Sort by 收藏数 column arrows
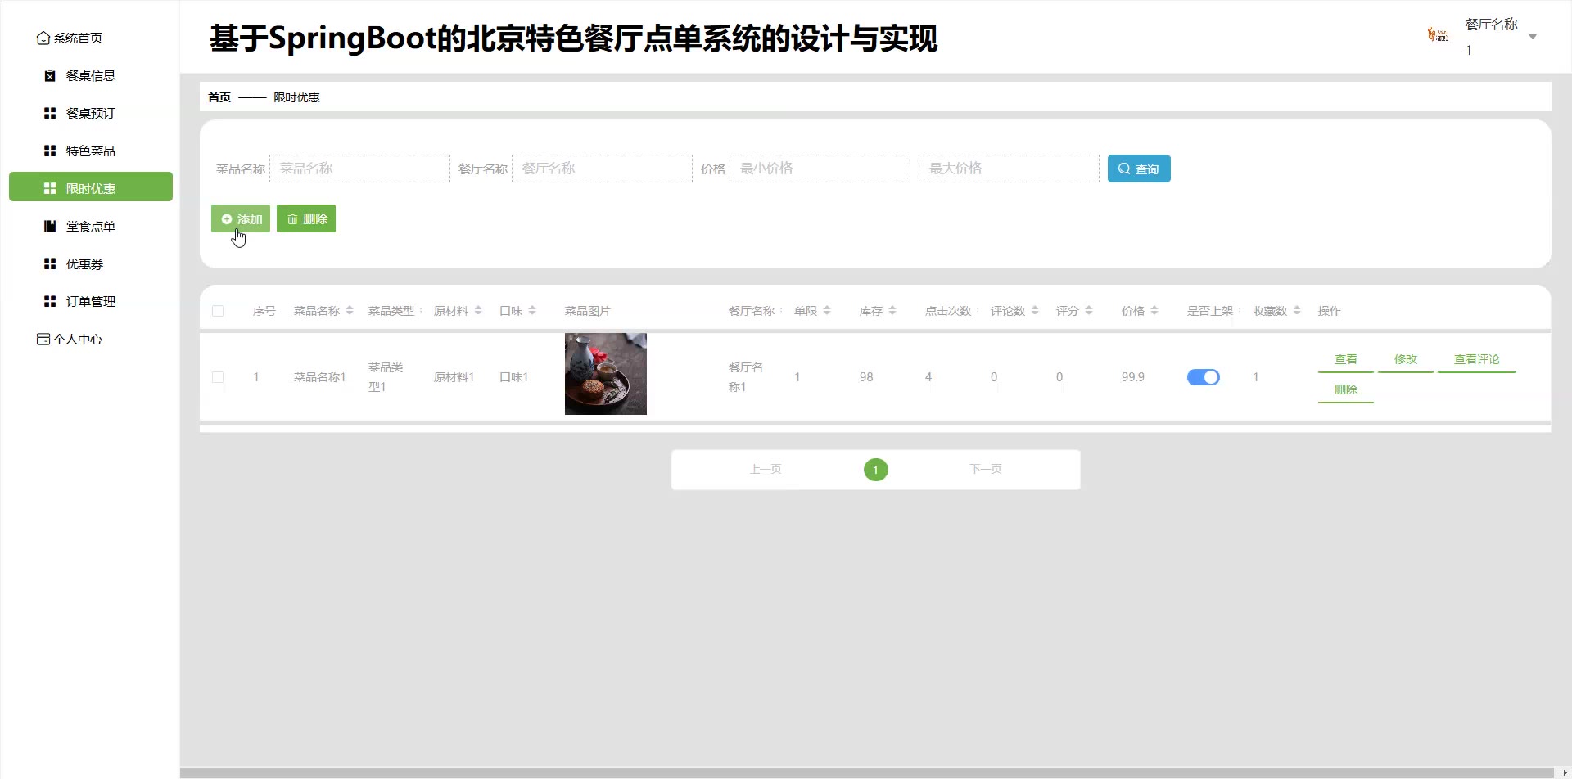Viewport: 1572px width, 779px height. coord(1297,311)
